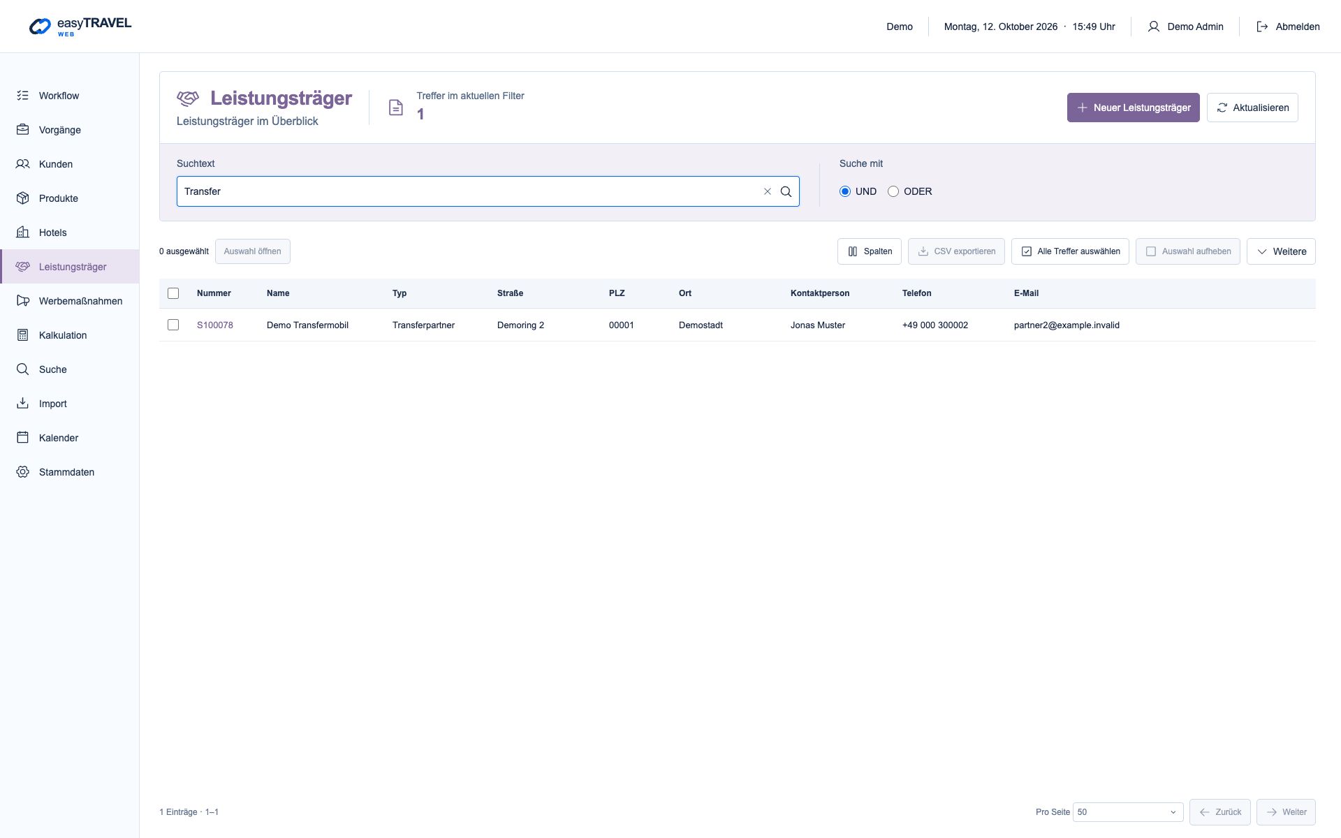Click the easyTRAVEL logo
This screenshot has height=838, width=1341.
[80, 27]
